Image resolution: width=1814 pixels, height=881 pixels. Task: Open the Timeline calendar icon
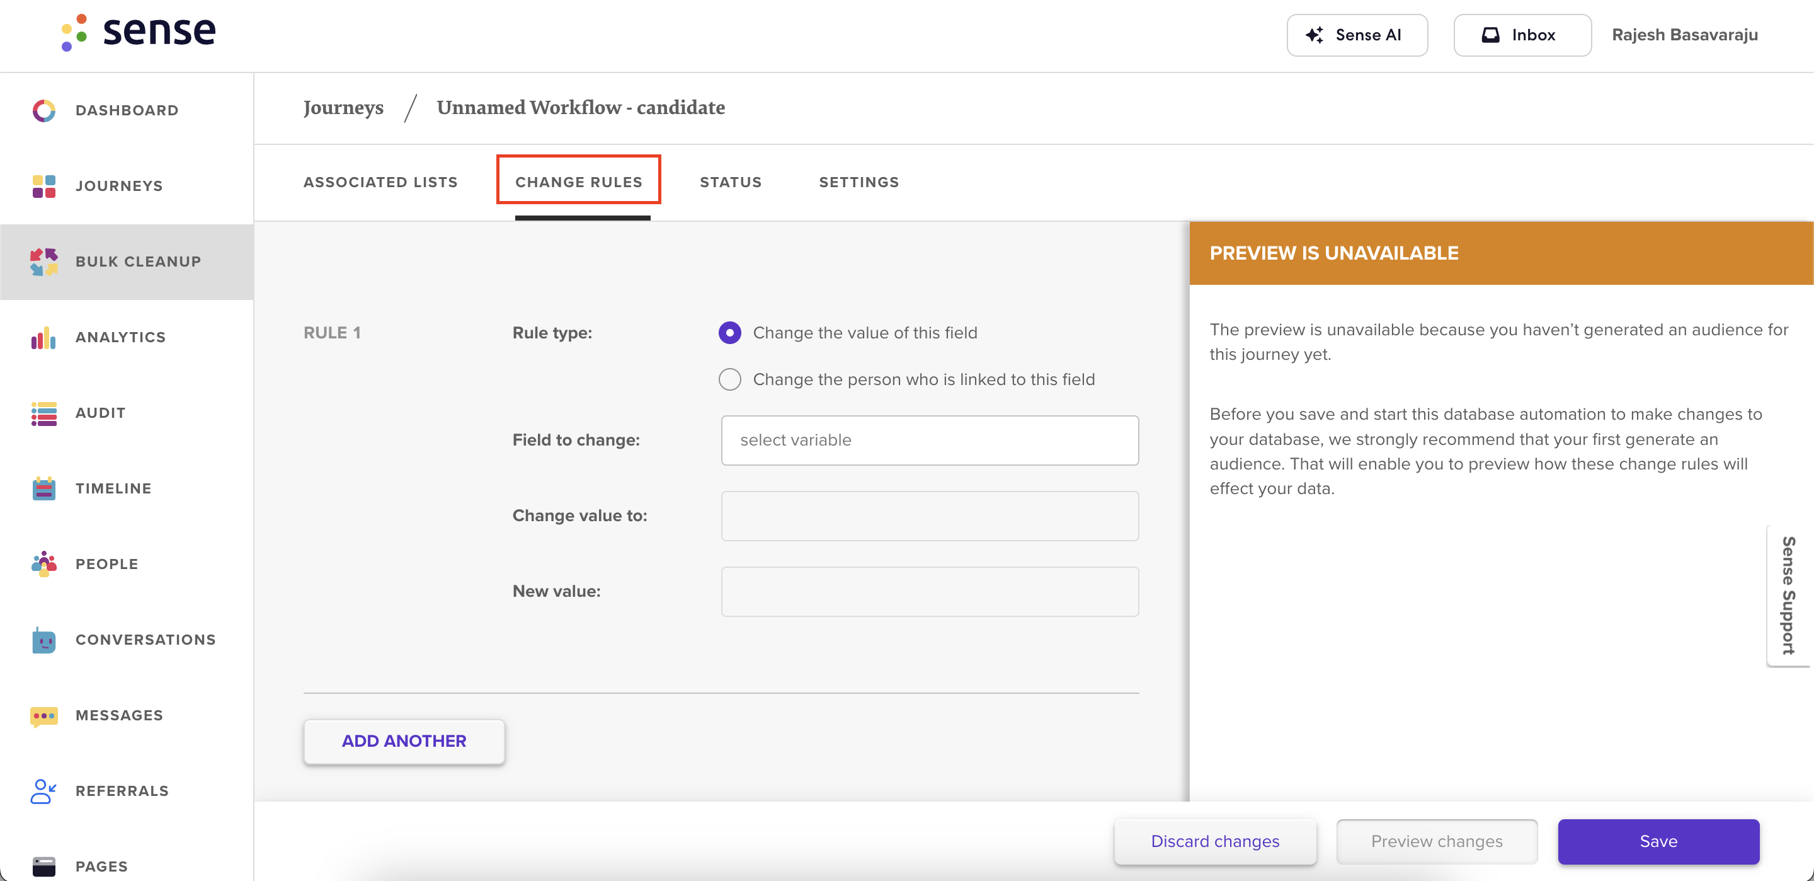(x=43, y=488)
